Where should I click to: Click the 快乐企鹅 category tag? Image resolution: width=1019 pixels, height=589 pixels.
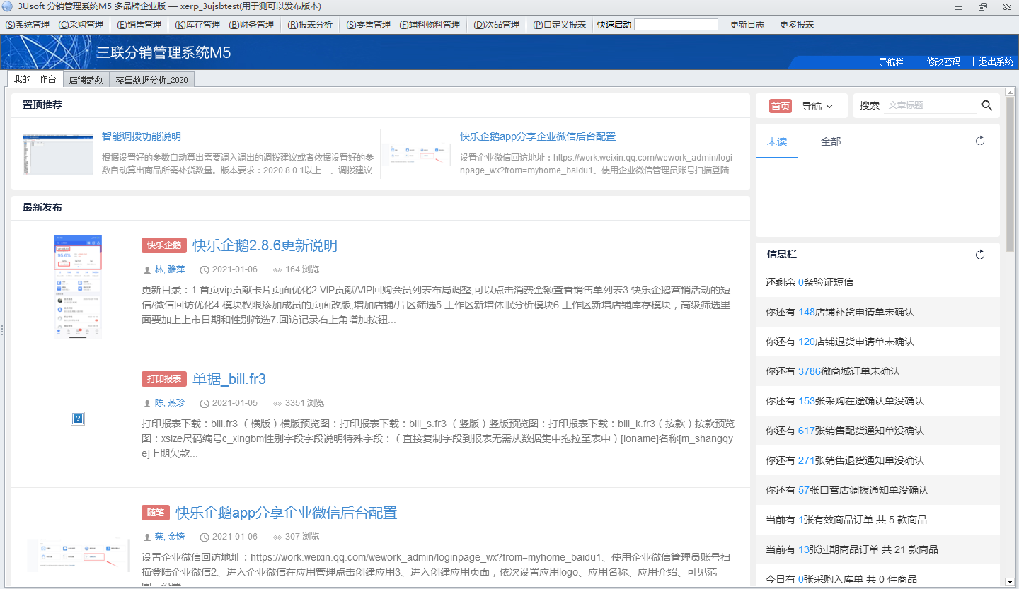[x=164, y=245]
